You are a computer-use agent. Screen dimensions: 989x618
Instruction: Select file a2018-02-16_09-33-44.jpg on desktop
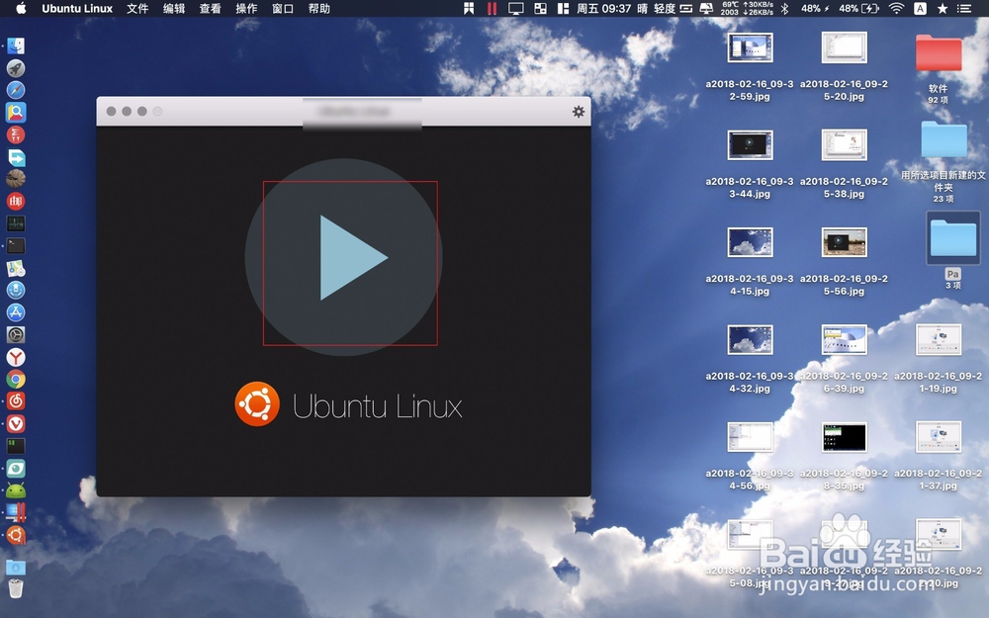click(750, 145)
